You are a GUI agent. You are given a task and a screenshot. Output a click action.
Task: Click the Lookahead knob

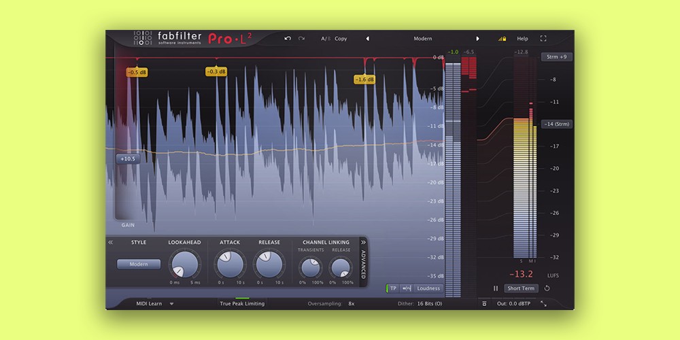[186, 264]
